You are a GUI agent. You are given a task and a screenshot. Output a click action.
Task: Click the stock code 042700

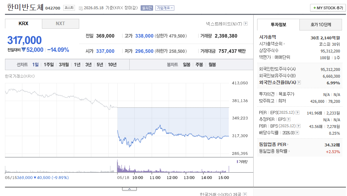[53, 8]
